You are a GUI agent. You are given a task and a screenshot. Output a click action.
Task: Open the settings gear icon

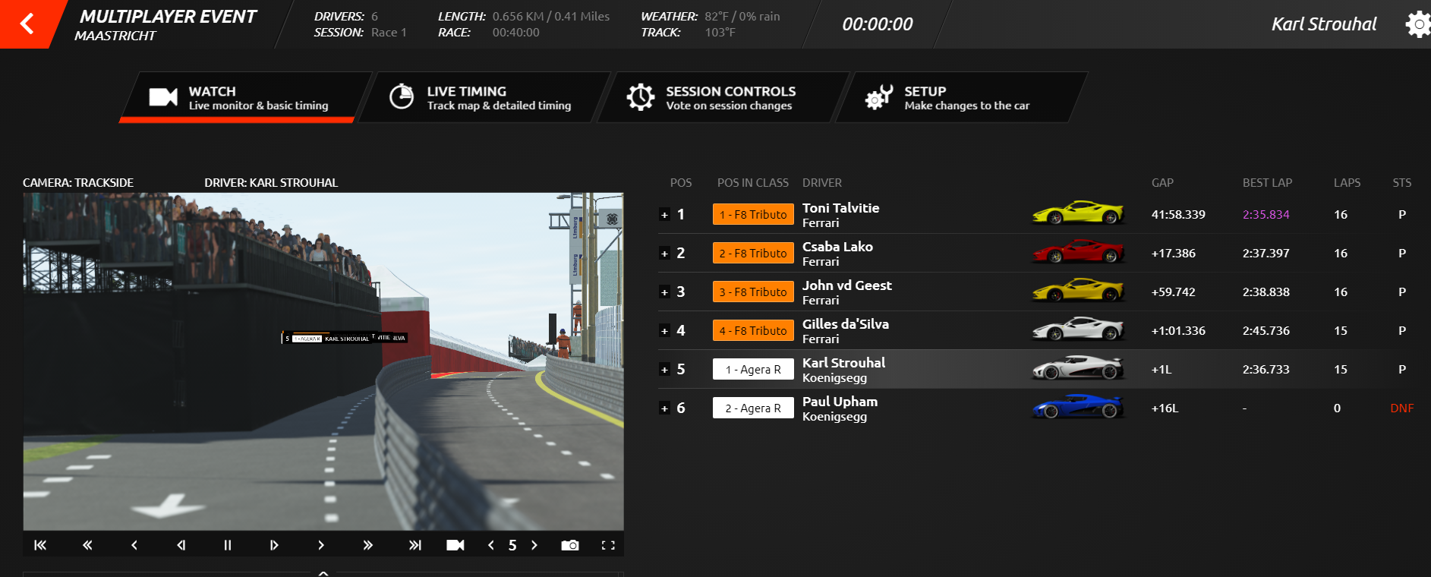click(1417, 24)
